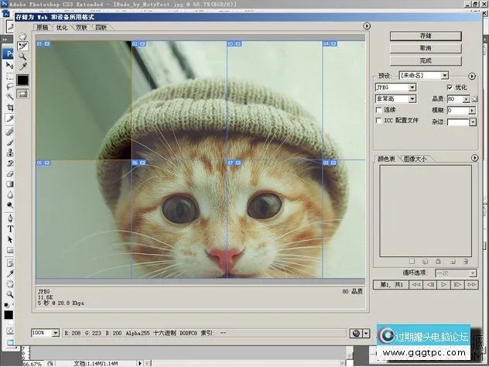Screen dimensions: 489x367
Task: Switch to the 四联 tab
Action: (101, 27)
